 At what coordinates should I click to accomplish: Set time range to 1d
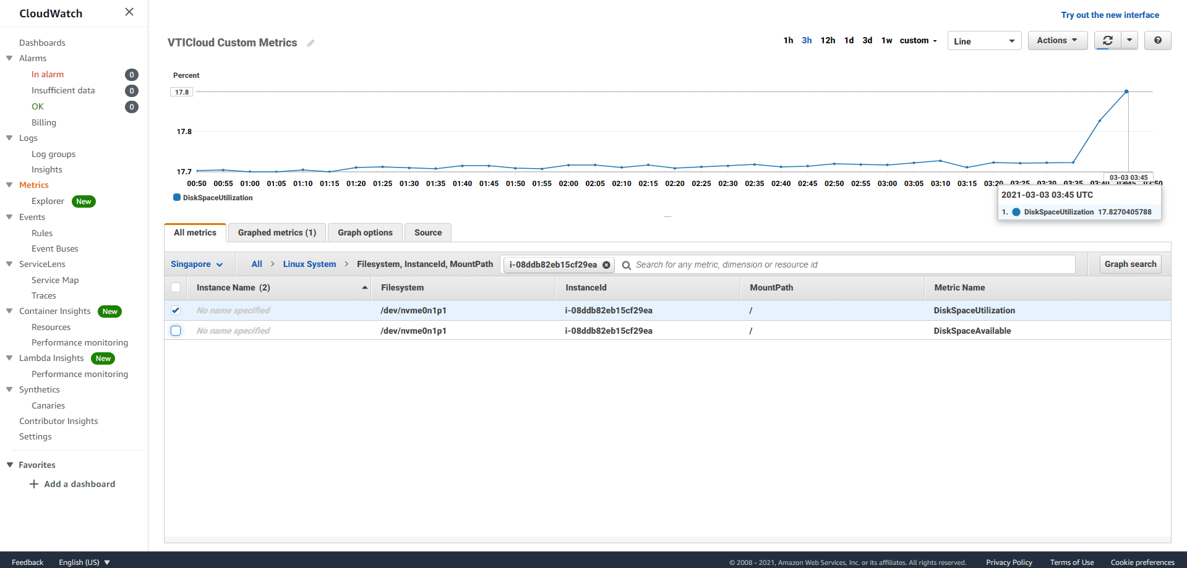point(849,40)
